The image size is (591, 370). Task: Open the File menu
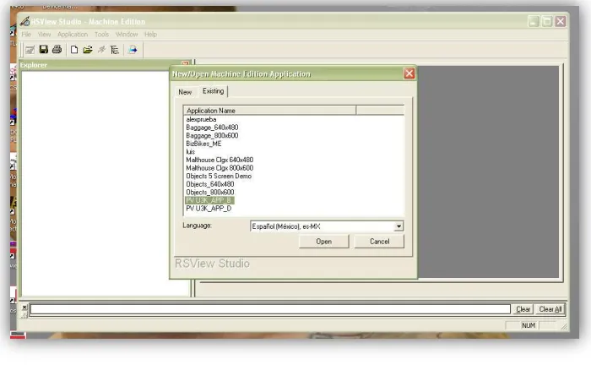26,35
